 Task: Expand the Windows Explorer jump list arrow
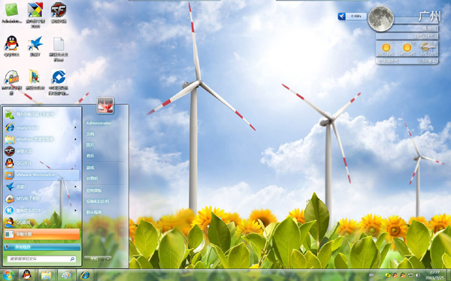76,139
